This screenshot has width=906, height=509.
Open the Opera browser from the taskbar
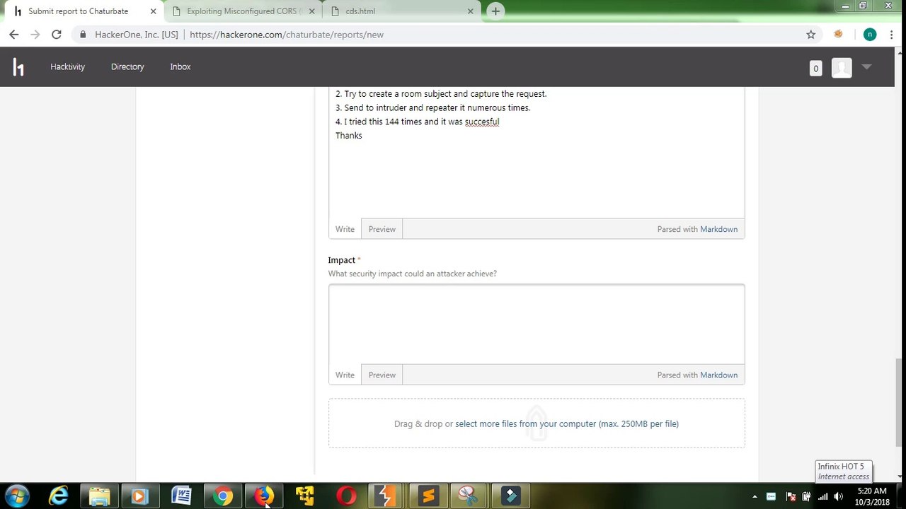(x=346, y=496)
